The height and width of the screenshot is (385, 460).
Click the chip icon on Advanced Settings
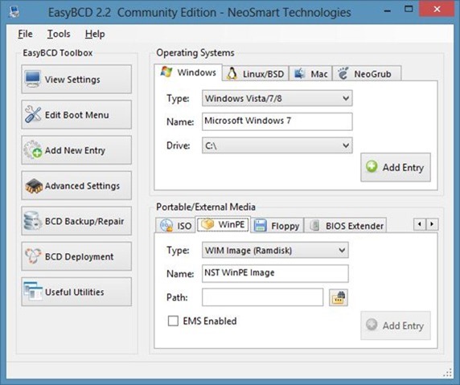[x=34, y=186]
